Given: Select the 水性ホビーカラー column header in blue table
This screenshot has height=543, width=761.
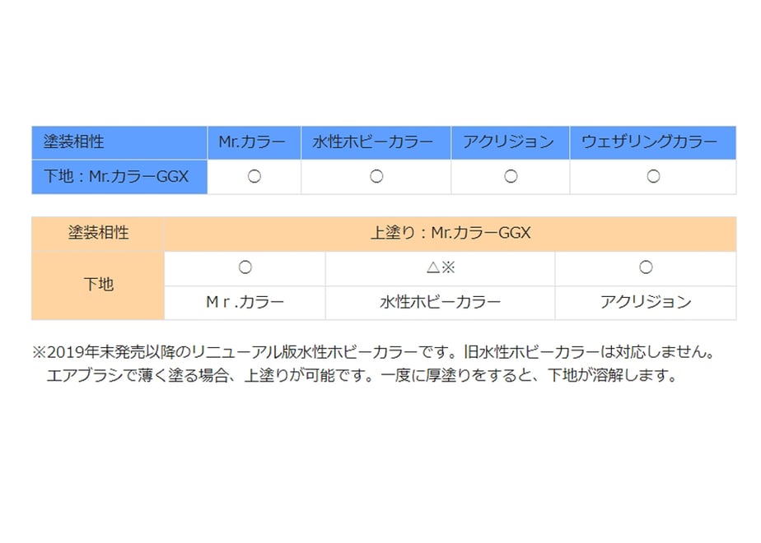Looking at the screenshot, I should click(376, 142).
